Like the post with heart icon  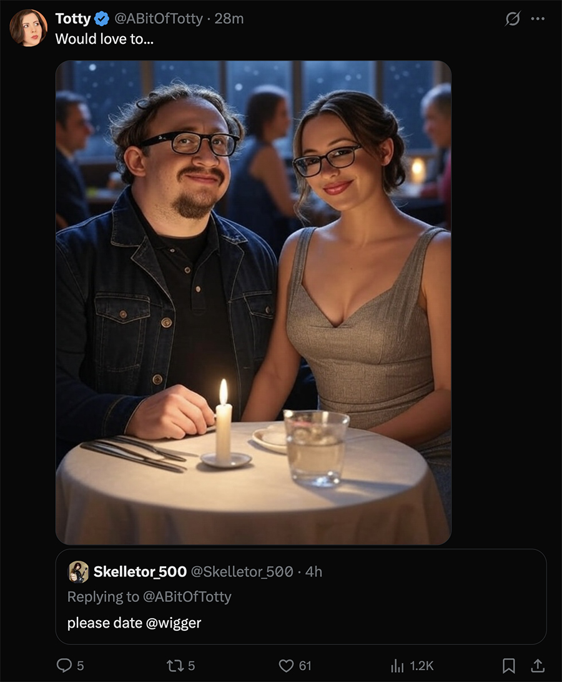point(286,666)
